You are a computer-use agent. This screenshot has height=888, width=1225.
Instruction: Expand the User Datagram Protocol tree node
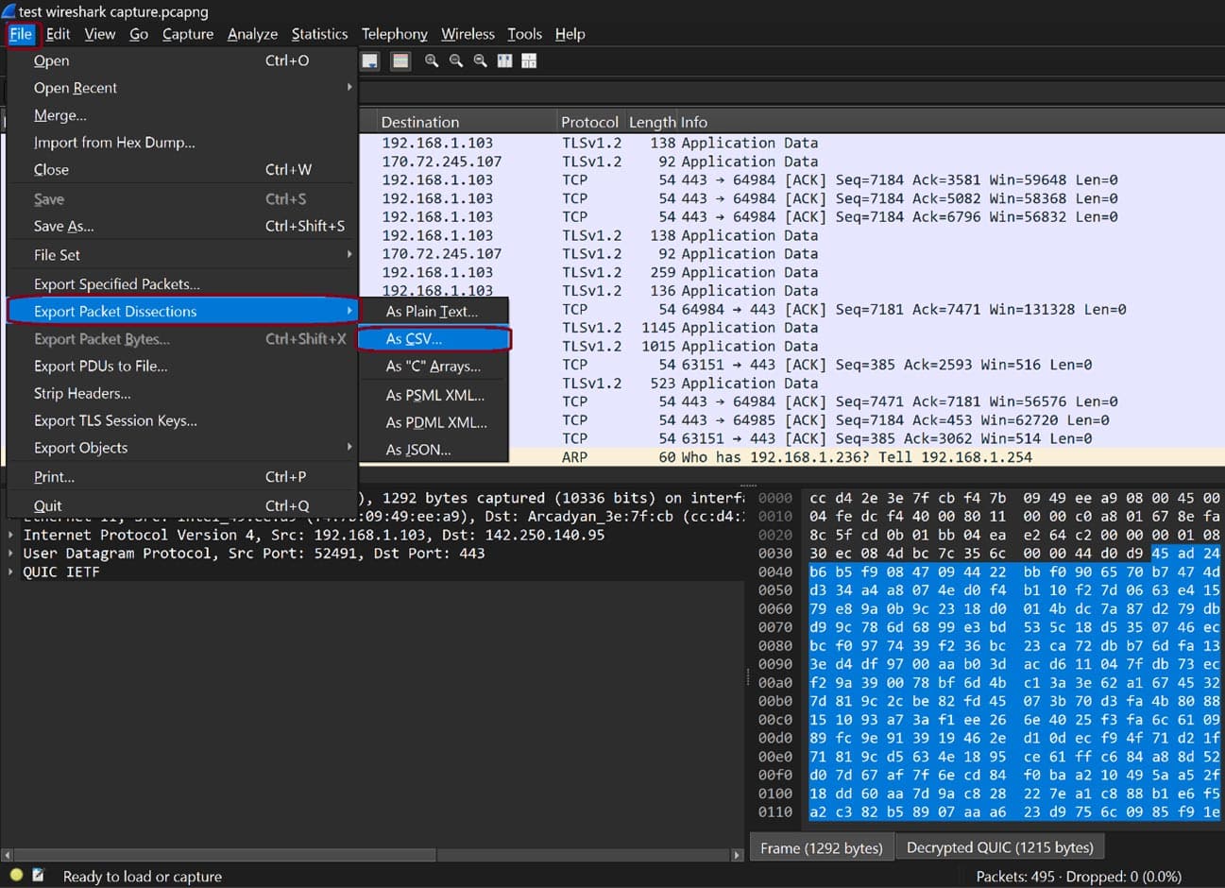coord(10,553)
